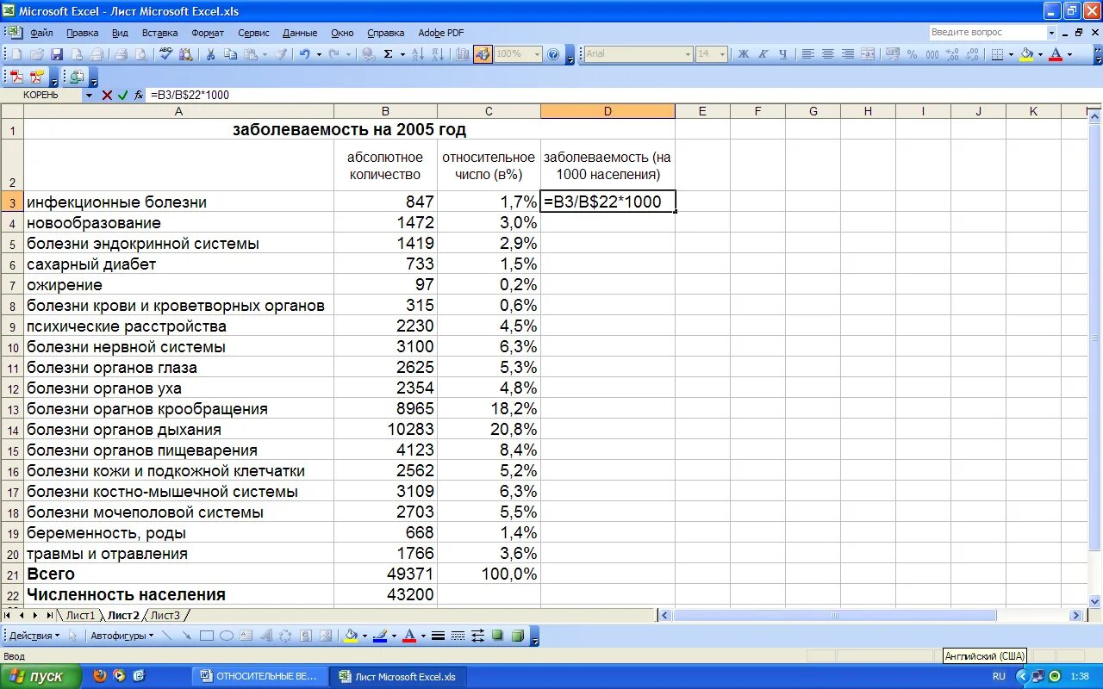Toggle underline (Ч) formatting
This screenshot has height=689, width=1103.
point(783,54)
